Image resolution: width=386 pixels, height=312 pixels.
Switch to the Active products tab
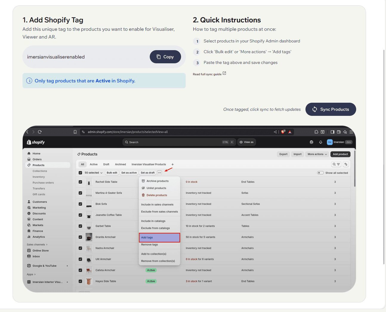(x=94, y=164)
